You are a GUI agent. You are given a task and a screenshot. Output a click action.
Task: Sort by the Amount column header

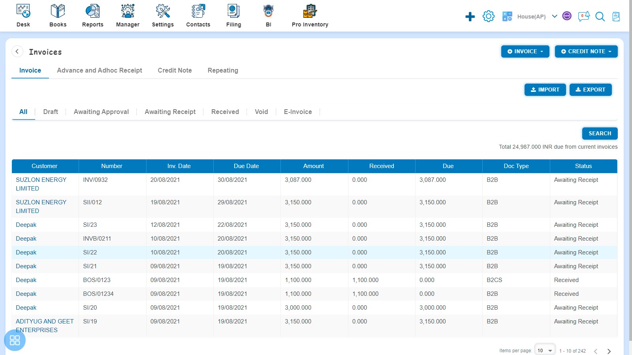click(x=314, y=166)
